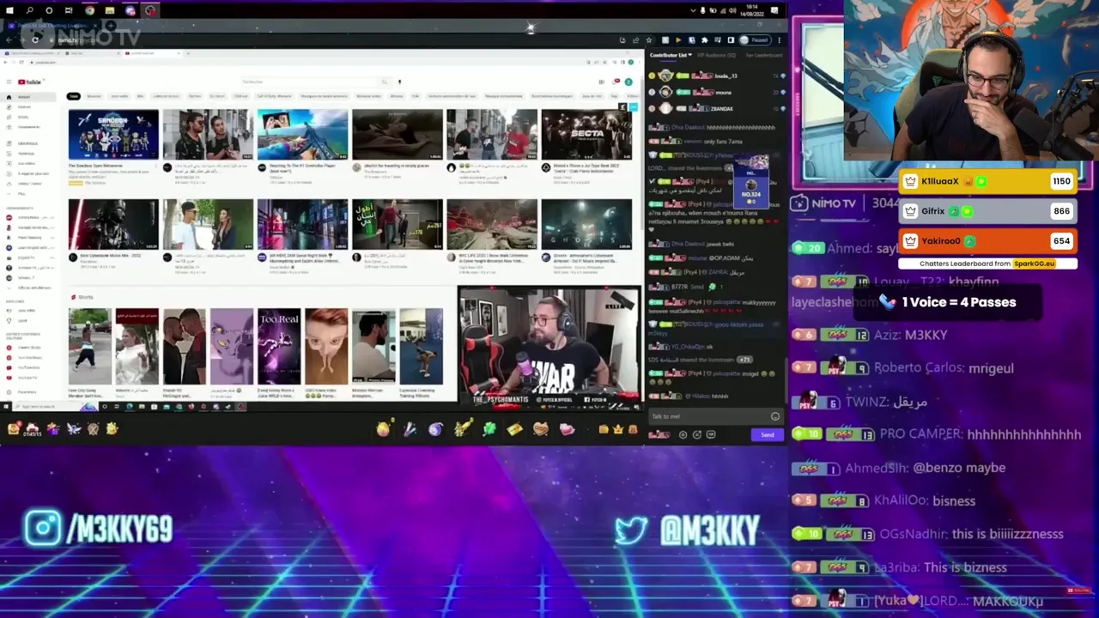Screen dimensions: 1099x618
Task: Open File Explorer folder in taskbar
Action: (110, 11)
